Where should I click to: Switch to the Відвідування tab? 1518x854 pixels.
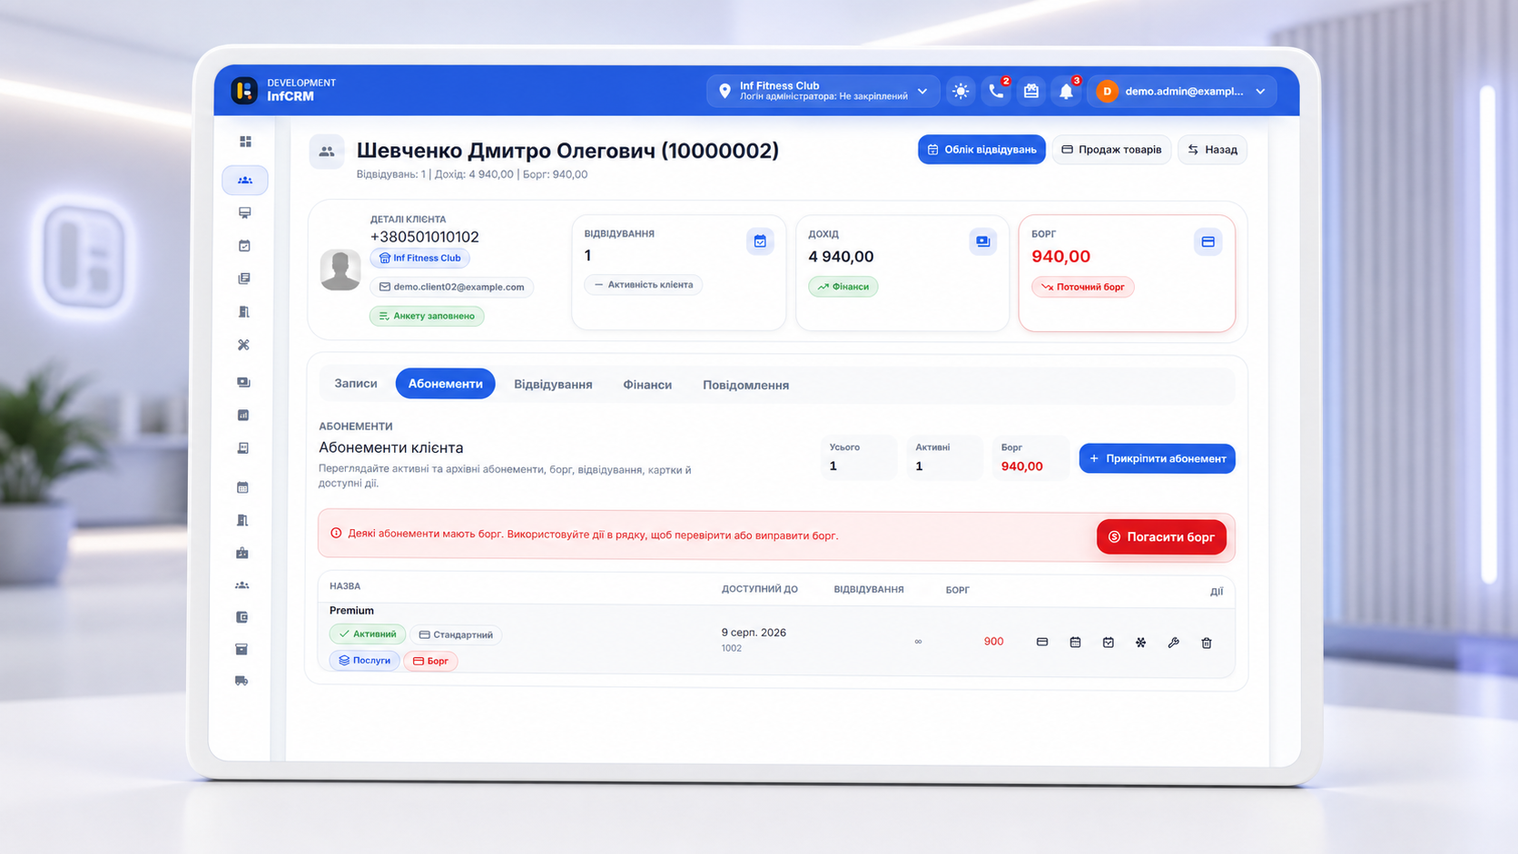(x=553, y=384)
